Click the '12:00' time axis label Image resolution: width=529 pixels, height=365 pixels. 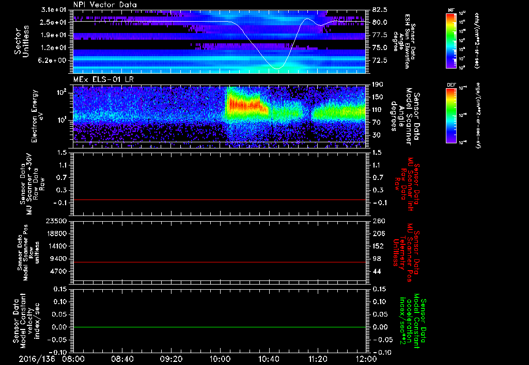366,359
